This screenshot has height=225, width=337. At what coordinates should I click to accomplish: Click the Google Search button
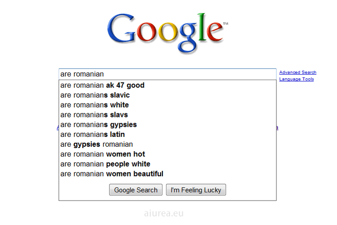(135, 190)
